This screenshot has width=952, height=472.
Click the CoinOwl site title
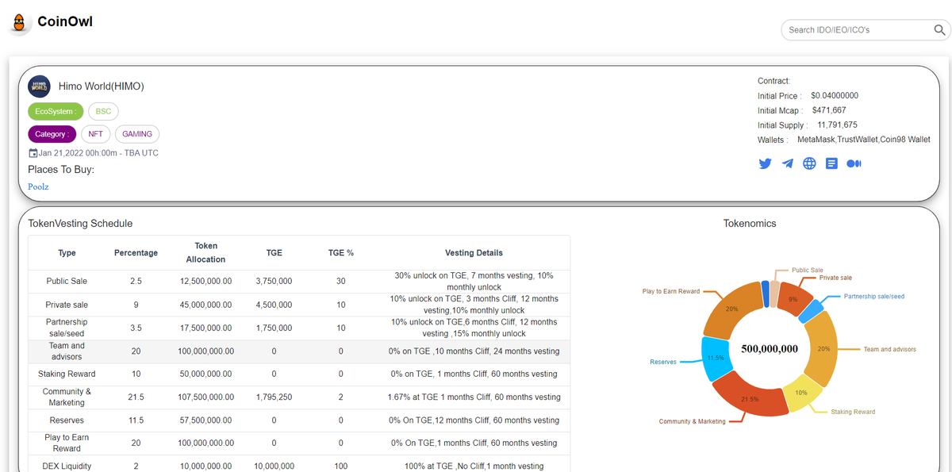point(65,21)
